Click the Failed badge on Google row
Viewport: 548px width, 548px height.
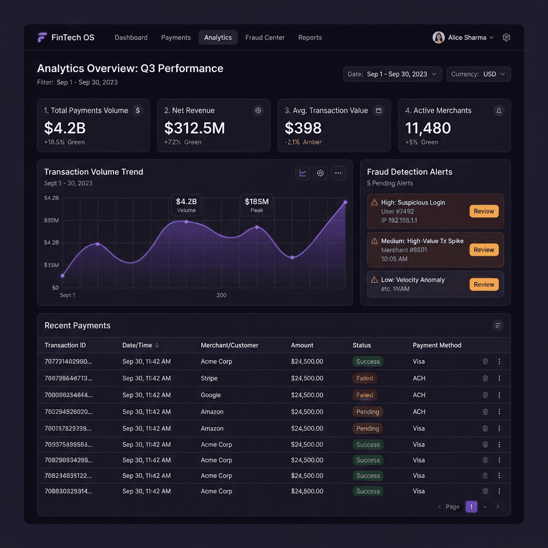click(x=364, y=395)
